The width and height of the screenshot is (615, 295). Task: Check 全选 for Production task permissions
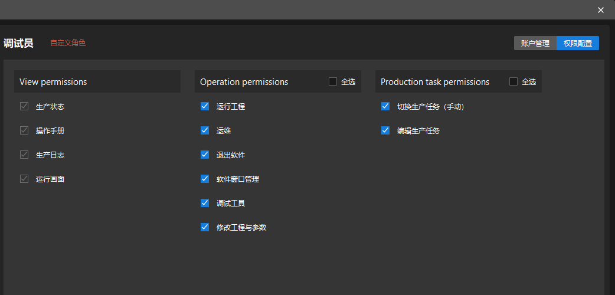pos(513,81)
